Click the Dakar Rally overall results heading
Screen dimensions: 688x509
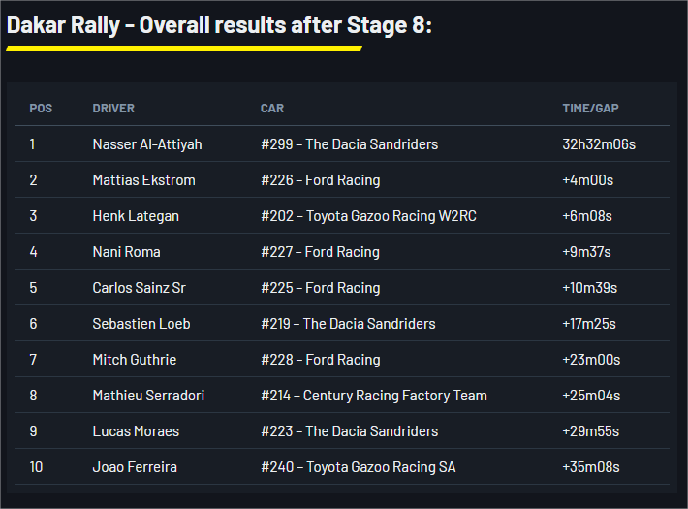tap(219, 26)
